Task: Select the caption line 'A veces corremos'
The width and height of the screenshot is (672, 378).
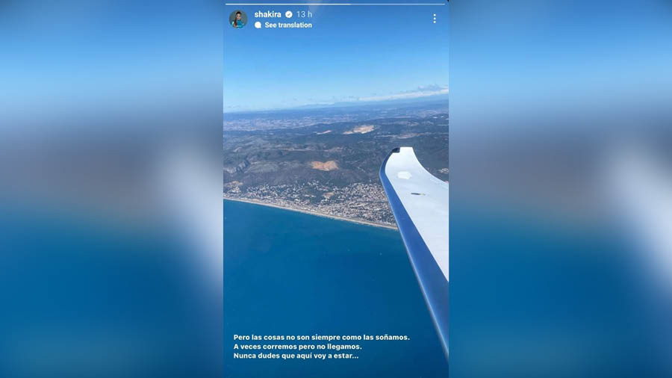Action: [x=297, y=347]
